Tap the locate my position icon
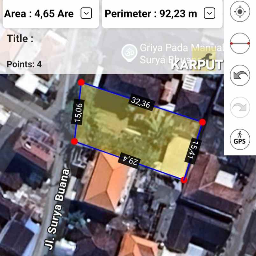This screenshot has height=256, width=256. pos(240,12)
